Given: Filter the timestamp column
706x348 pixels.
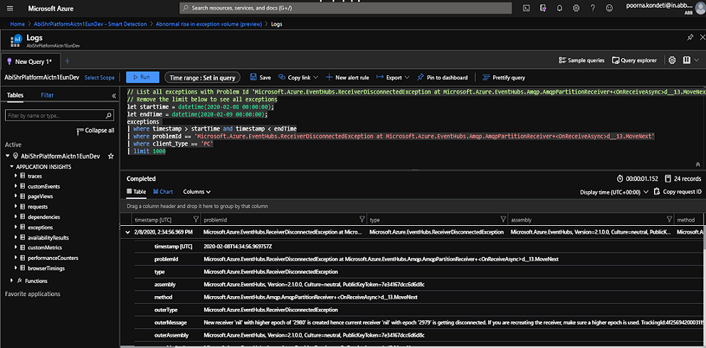Looking at the screenshot, I should tap(196, 219).
